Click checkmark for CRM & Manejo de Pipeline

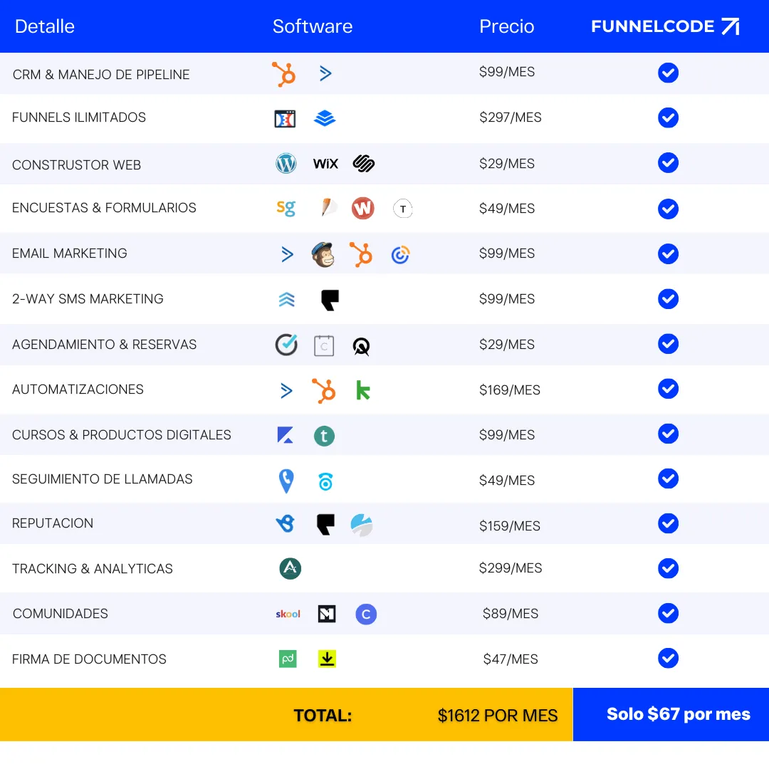click(x=668, y=73)
